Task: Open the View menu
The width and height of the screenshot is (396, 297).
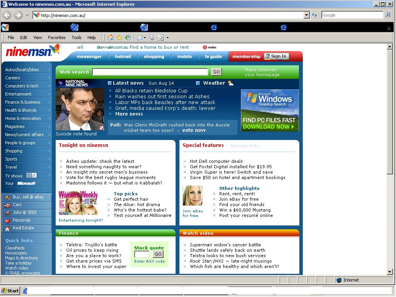Action: point(38,38)
